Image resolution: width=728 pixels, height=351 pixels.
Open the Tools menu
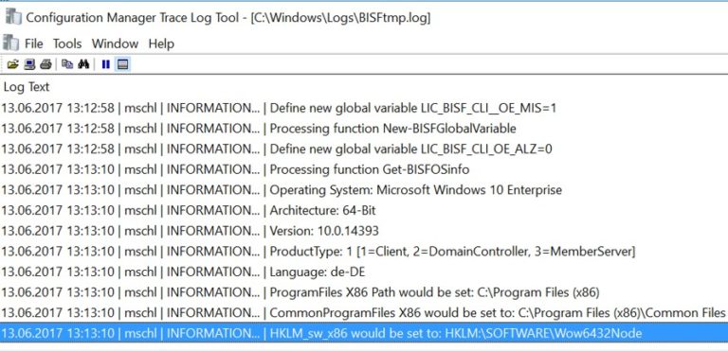(x=67, y=44)
